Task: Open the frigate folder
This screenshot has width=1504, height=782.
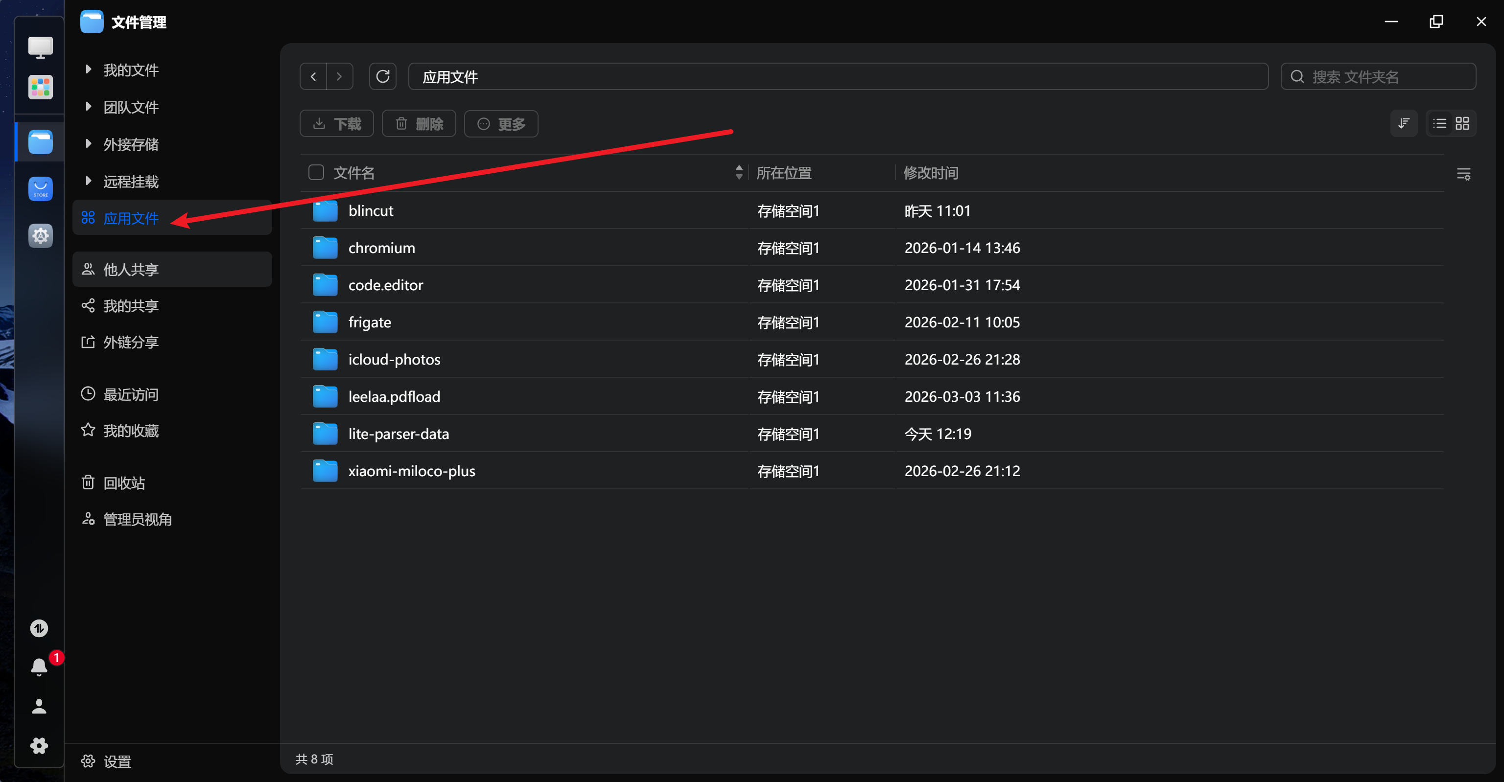Action: point(370,322)
